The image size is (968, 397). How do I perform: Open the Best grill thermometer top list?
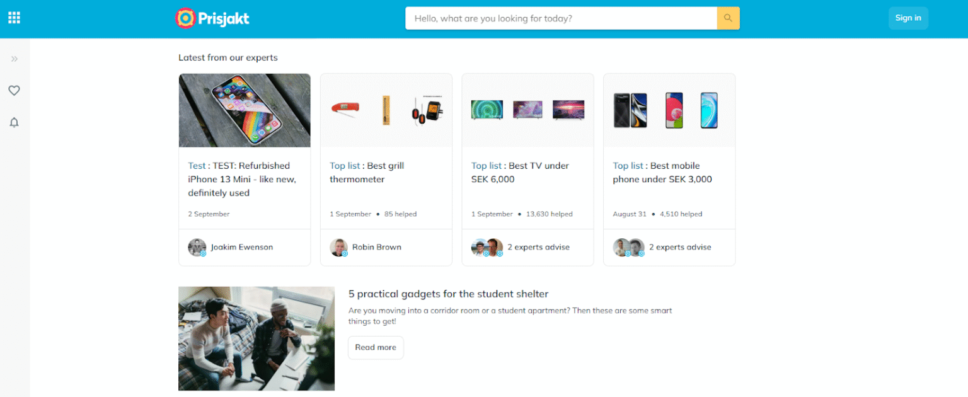[x=367, y=173]
